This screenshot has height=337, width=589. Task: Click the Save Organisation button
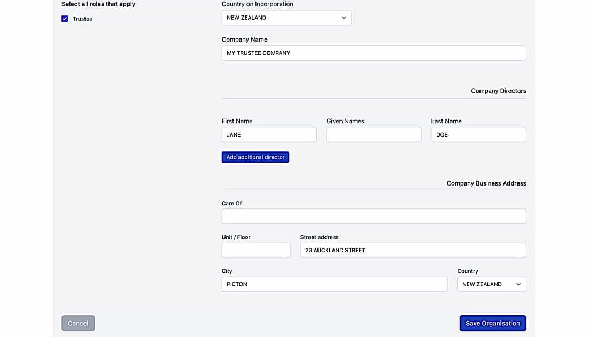coord(492,323)
